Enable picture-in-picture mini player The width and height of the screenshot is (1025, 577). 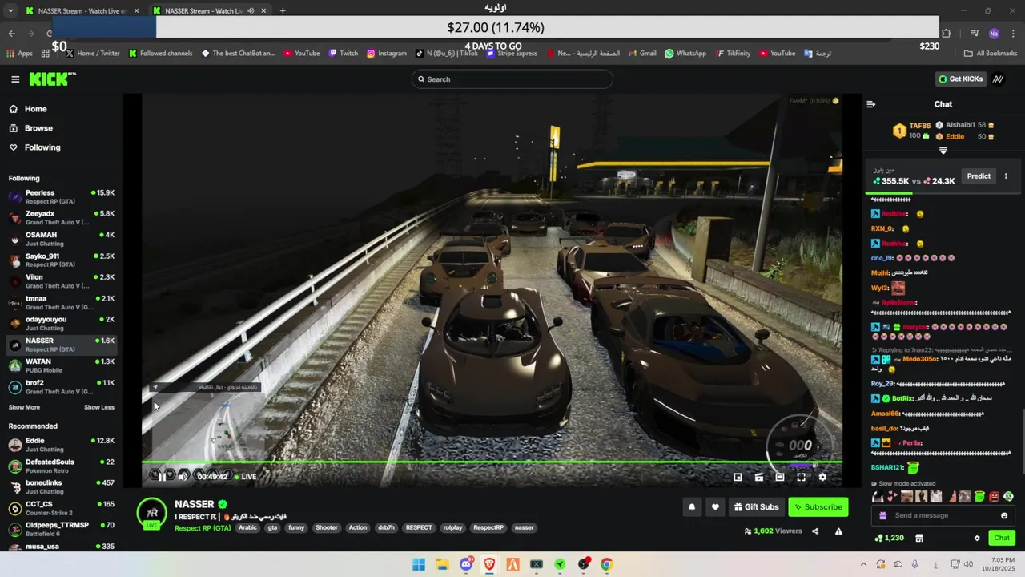click(738, 477)
